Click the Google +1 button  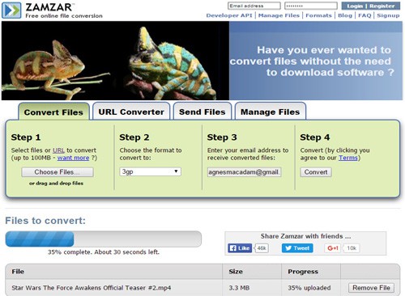333,248
